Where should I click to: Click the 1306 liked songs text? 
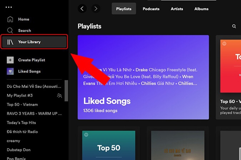point(100,110)
